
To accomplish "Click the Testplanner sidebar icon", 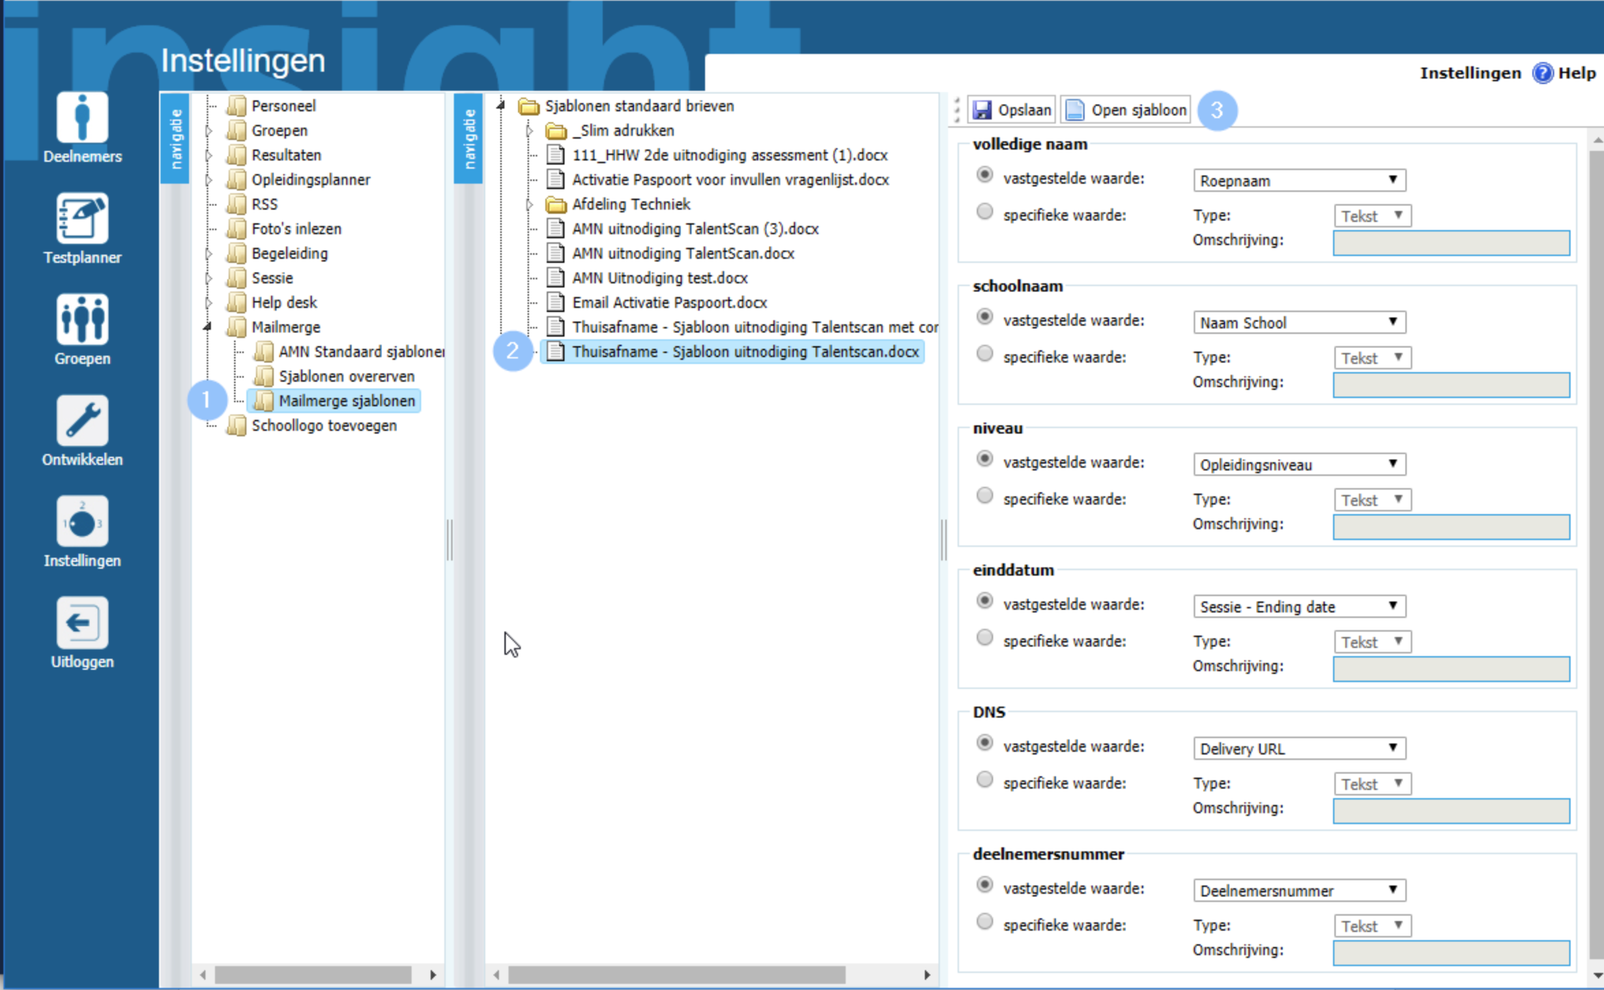I will click(82, 219).
